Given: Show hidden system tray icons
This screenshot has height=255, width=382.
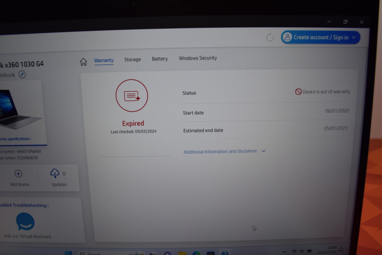Looking at the screenshot, I should pyautogui.click(x=284, y=251).
